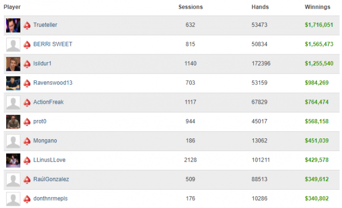The height and width of the screenshot is (208, 342).
Task: Open Trueteller's avatar photo
Action: click(13, 25)
